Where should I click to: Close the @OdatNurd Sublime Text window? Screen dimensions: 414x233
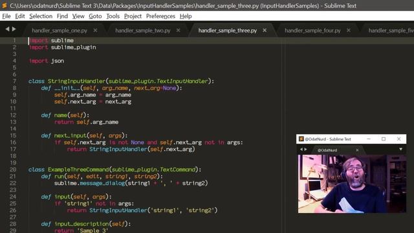pos(398,139)
